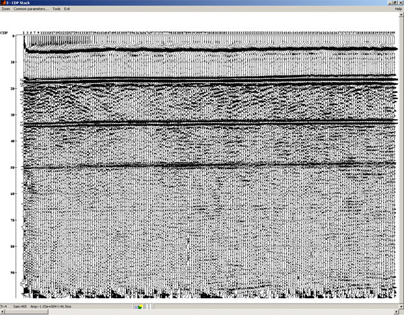404x315 pixels.
Task: Restore the CDP Stack window
Action: click(x=395, y=3)
